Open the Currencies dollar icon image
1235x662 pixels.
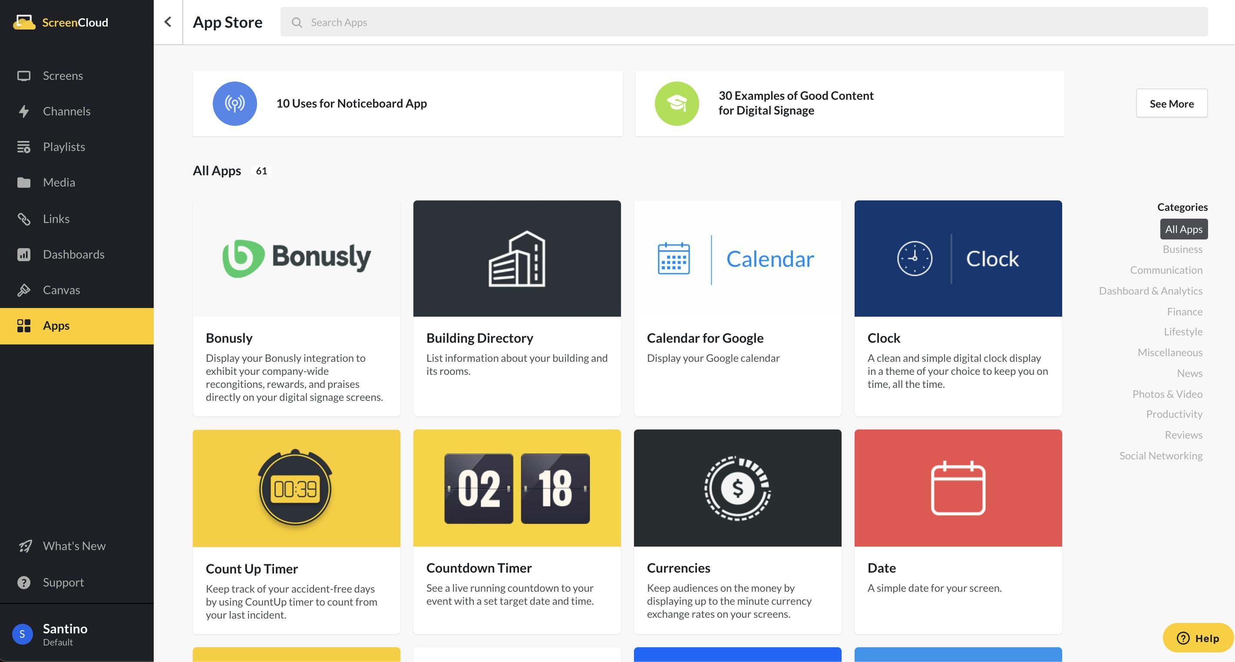[x=737, y=488]
